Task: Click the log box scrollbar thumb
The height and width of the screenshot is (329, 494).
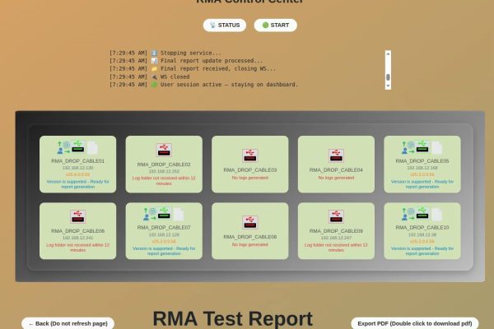Action: pyautogui.click(x=388, y=77)
